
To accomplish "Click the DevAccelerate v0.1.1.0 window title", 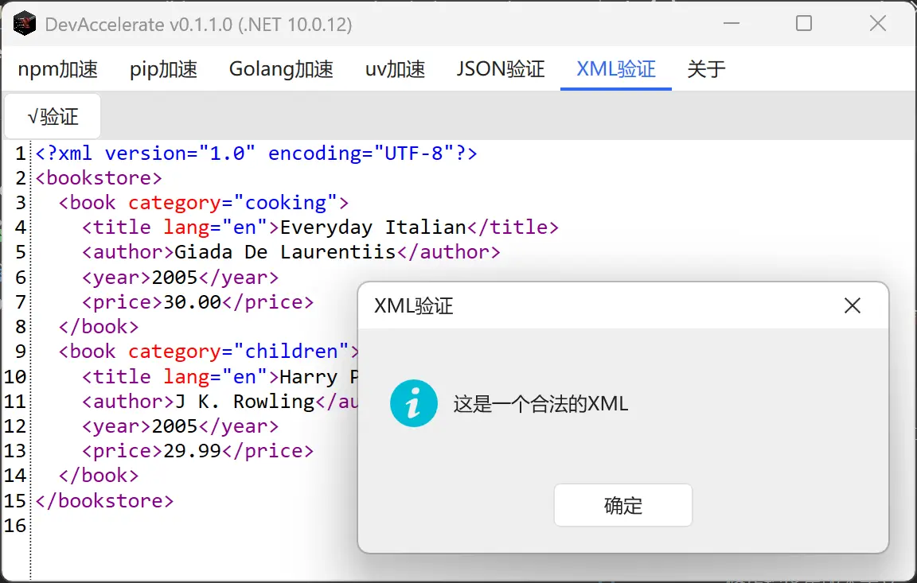I will (x=199, y=25).
